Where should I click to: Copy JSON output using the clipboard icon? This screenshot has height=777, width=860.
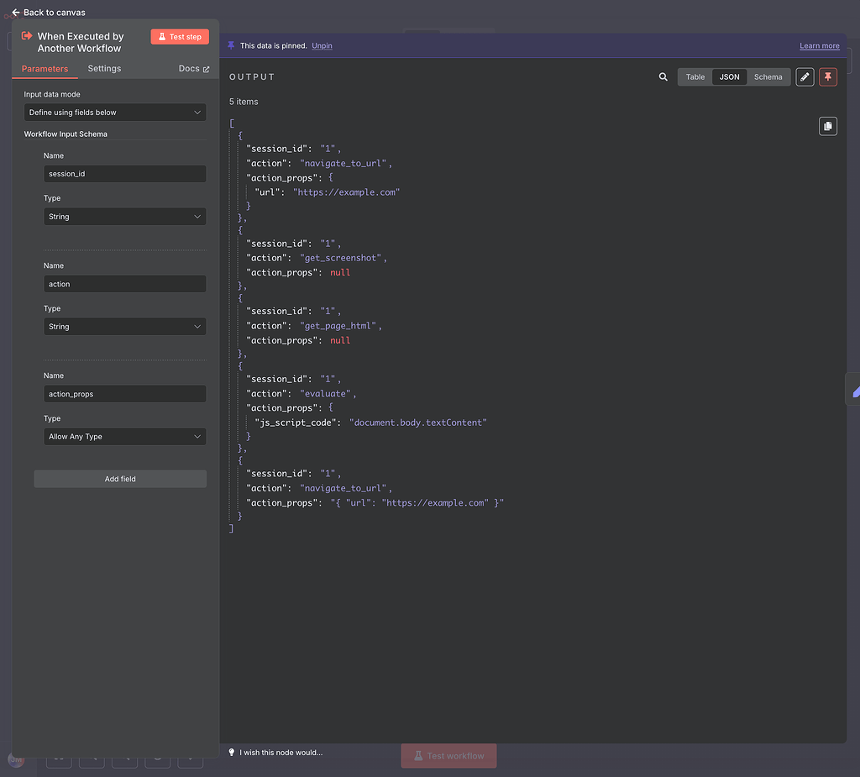828,125
